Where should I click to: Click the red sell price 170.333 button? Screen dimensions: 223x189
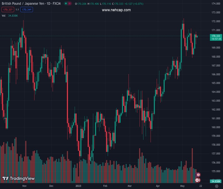[x=7, y=9]
